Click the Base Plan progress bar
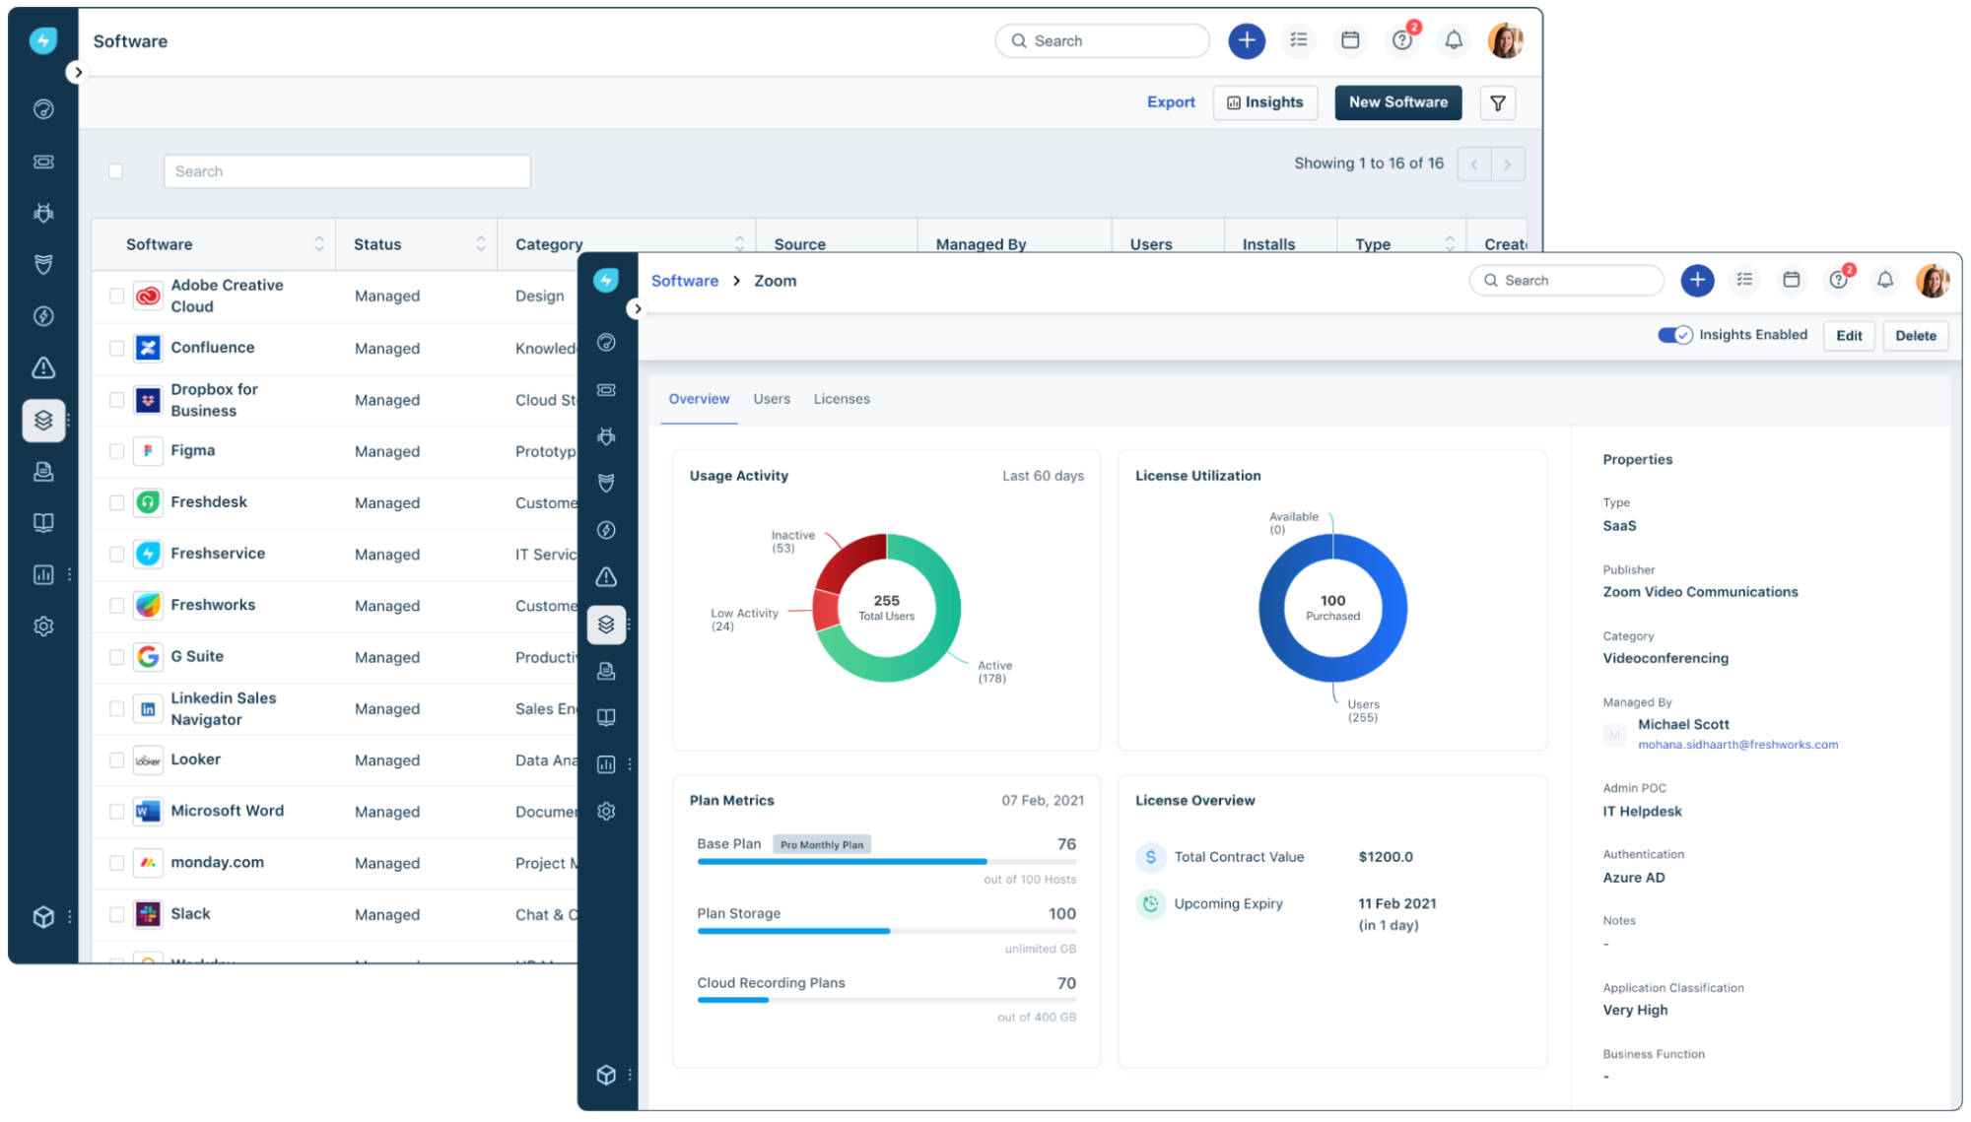The image size is (1971, 1122). (885, 862)
